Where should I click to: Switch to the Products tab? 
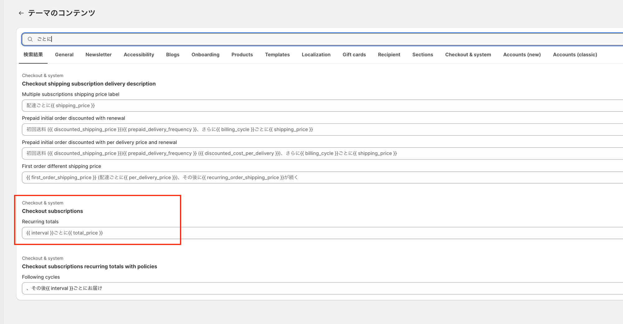[x=242, y=55]
